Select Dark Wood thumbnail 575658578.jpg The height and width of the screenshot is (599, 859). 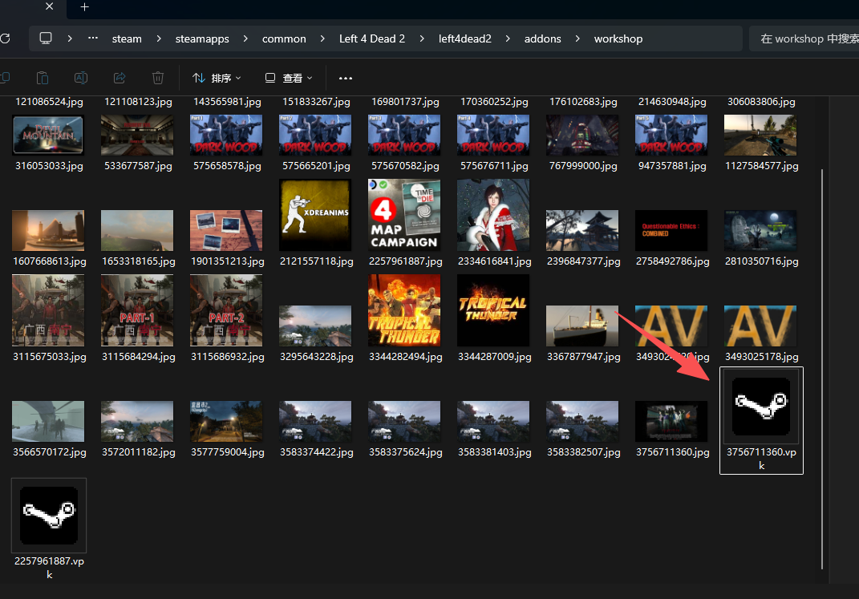(x=226, y=135)
